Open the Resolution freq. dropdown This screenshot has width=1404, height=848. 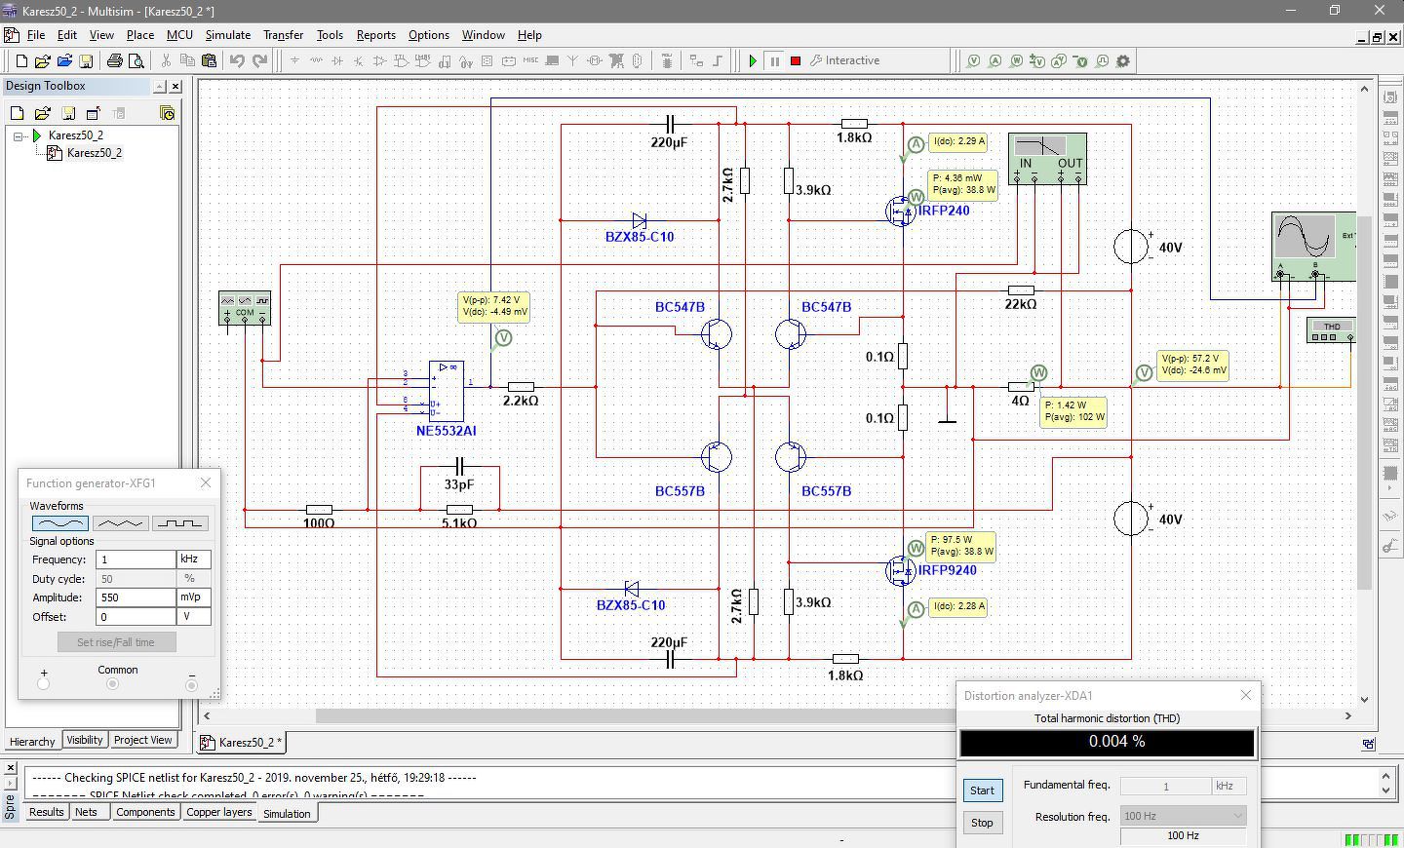coord(1184,816)
